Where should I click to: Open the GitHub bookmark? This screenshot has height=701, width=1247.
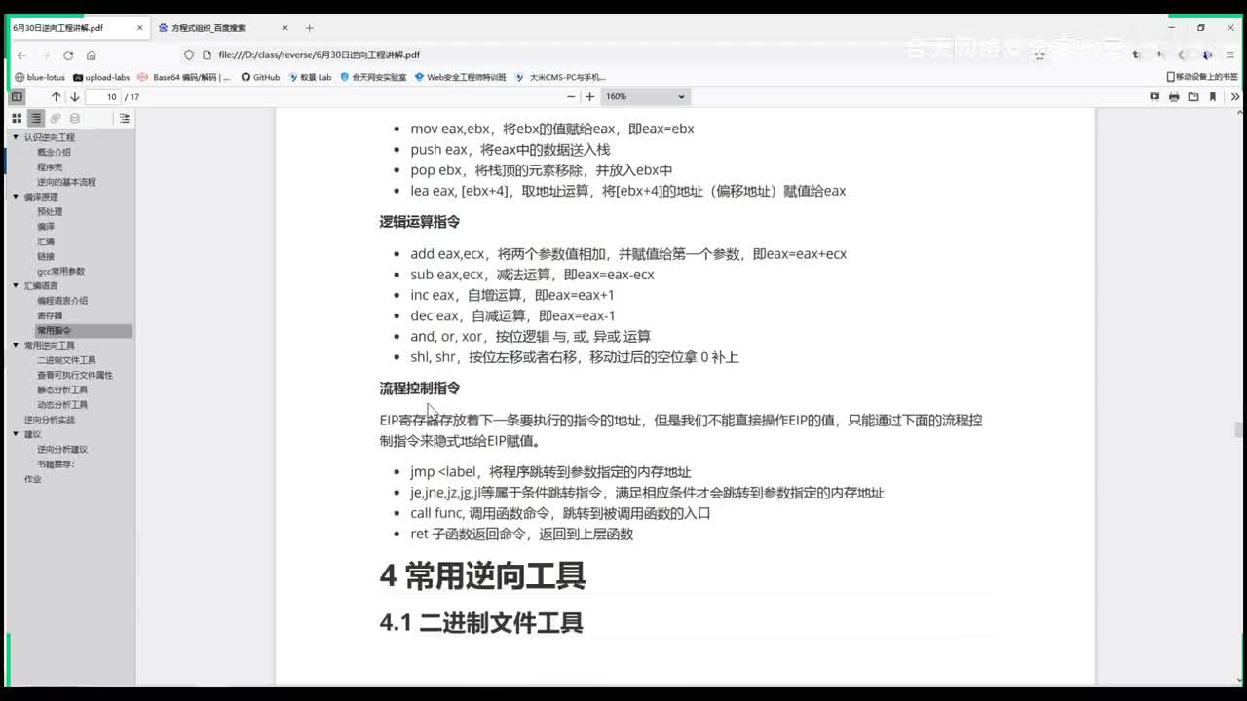click(x=260, y=77)
